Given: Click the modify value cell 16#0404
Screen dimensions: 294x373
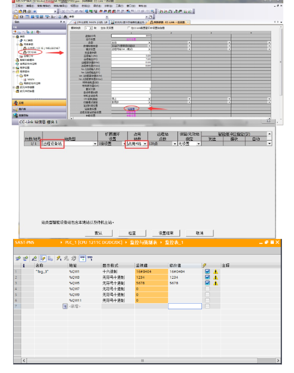Looking at the screenshot, I should (x=185, y=272).
